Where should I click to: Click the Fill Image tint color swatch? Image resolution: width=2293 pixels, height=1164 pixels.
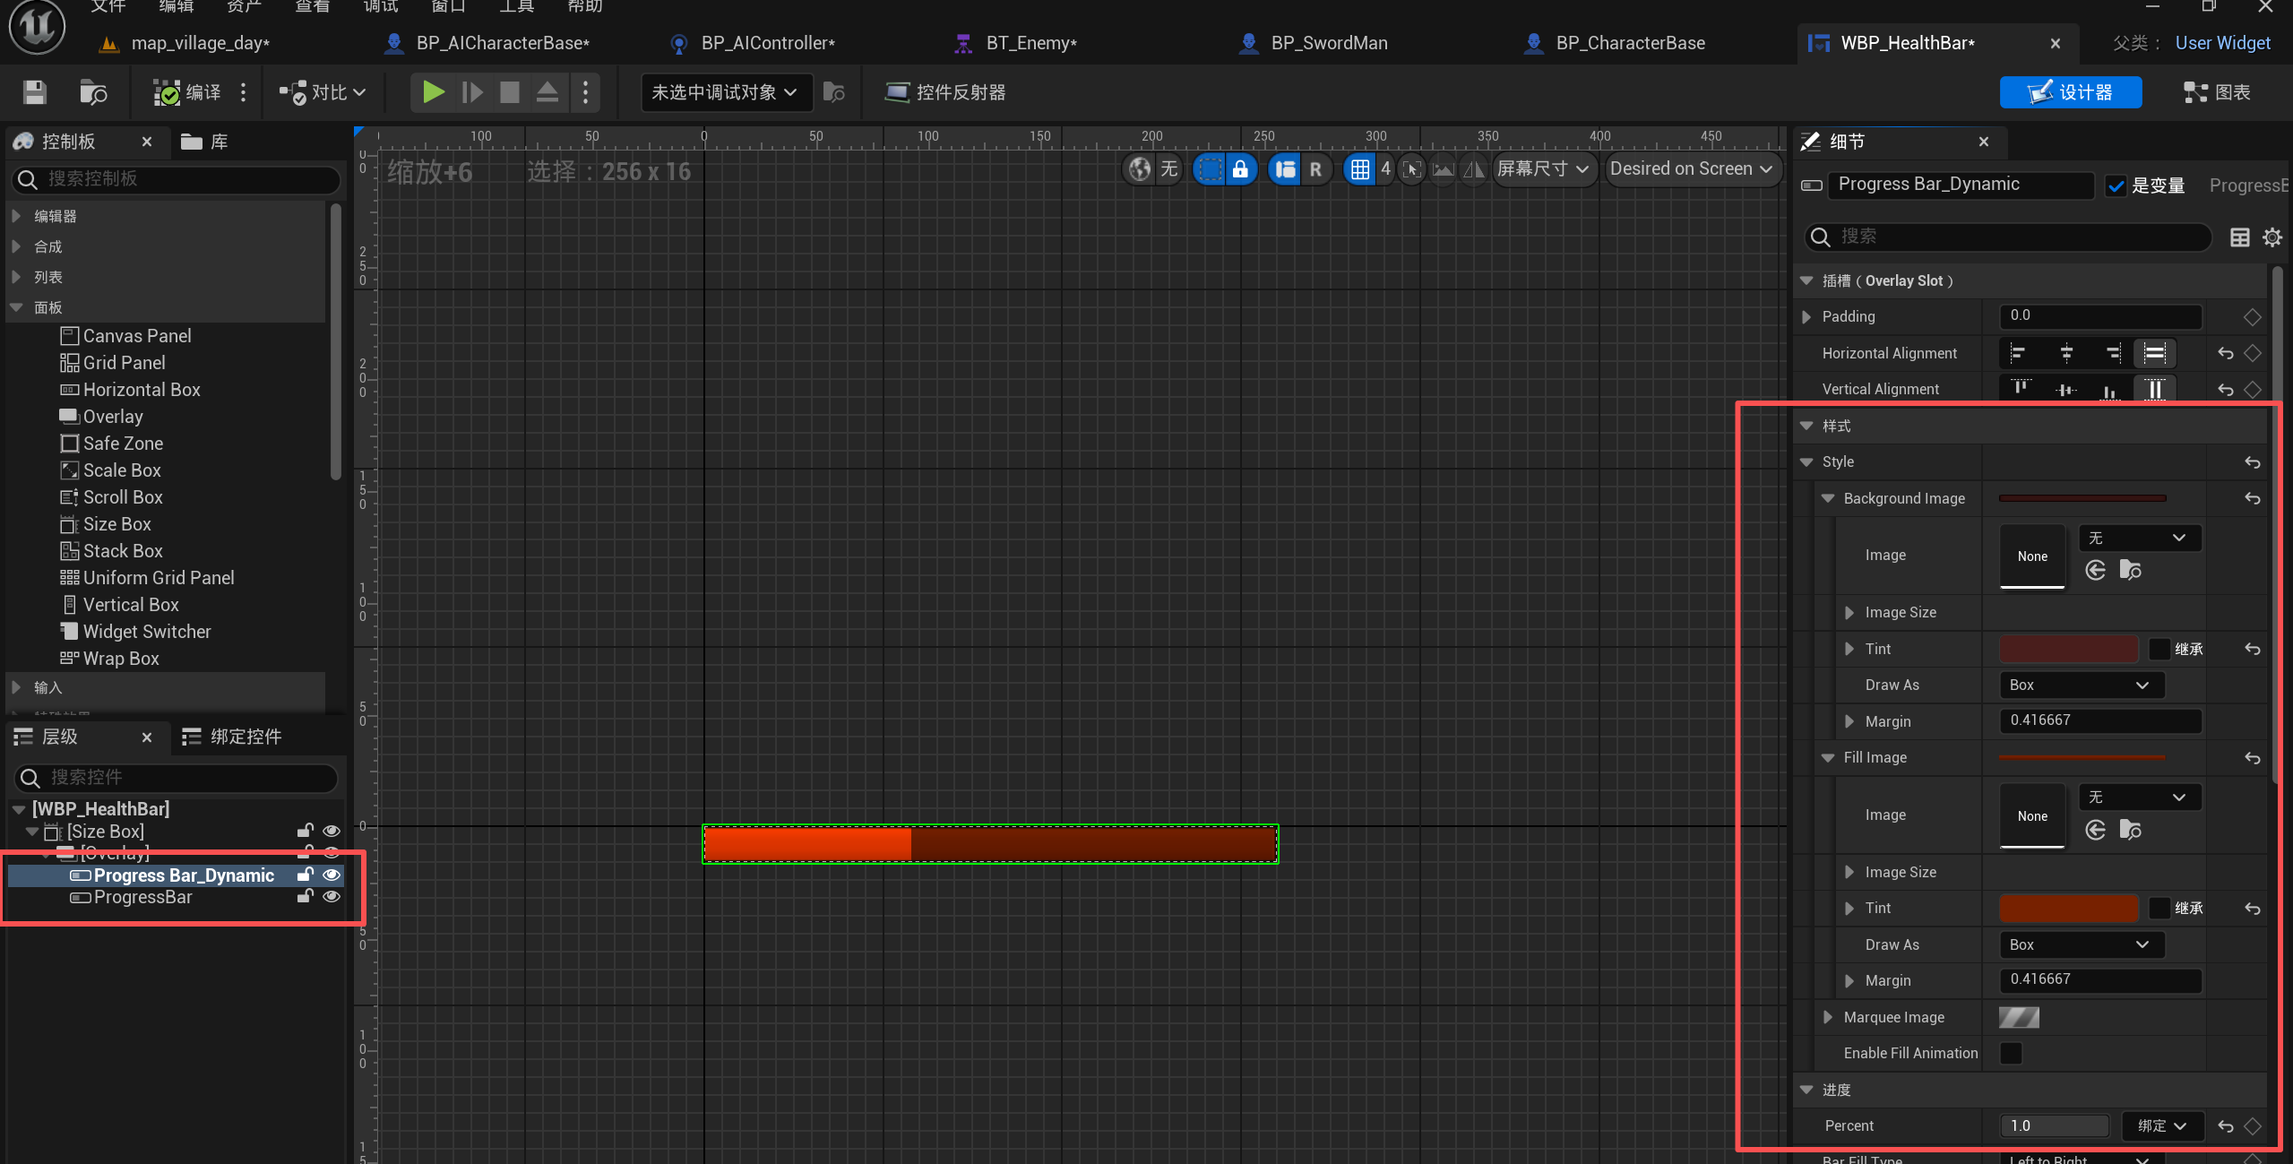pos(2068,909)
